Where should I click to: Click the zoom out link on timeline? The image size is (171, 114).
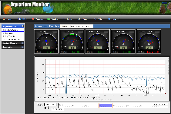coord(164,104)
